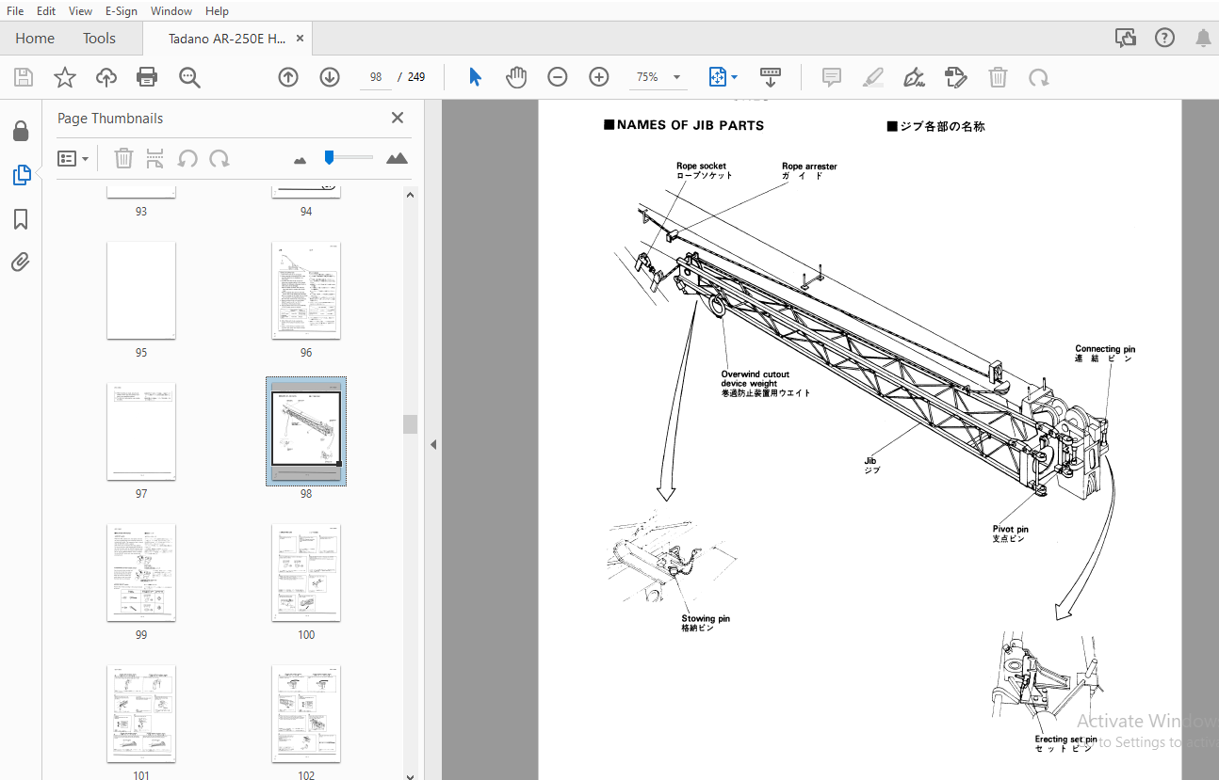1219x780 pixels.
Task: Select the Tadano AR-250E document tab
Action: (x=226, y=39)
